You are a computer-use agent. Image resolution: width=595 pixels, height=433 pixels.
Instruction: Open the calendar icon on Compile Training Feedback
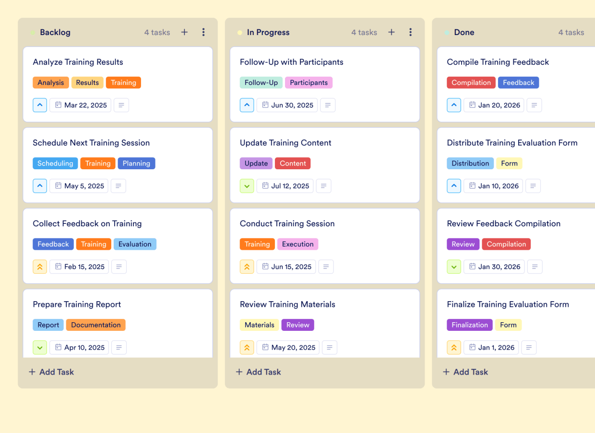[x=472, y=105]
